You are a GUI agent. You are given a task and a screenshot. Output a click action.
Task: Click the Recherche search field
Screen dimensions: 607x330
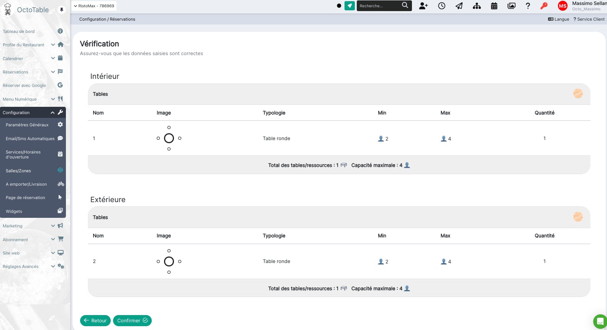tap(379, 6)
